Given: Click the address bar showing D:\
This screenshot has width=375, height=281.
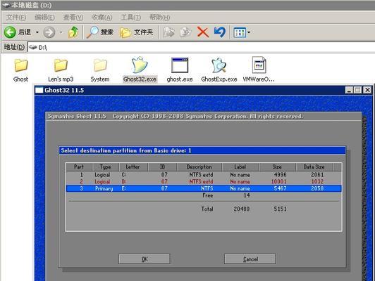Looking at the screenshot, I should pyautogui.click(x=202, y=48).
